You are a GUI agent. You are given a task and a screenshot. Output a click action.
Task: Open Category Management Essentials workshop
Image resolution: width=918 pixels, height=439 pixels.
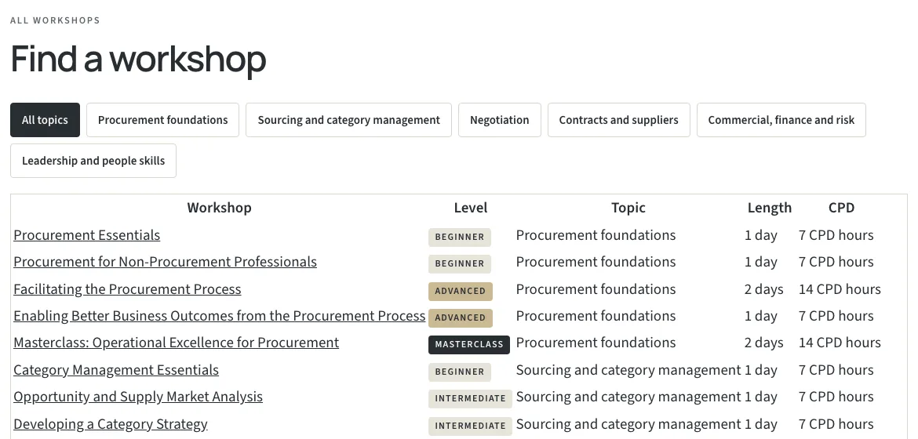116,371
